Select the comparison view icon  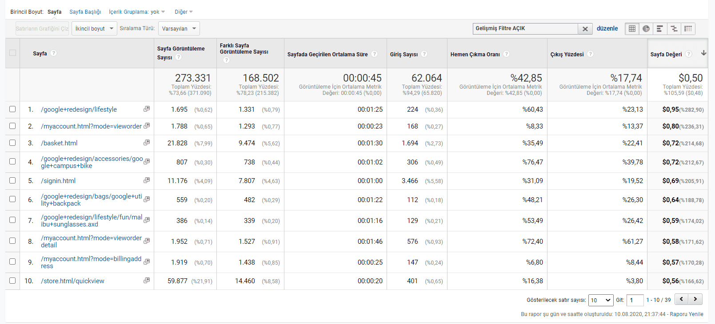674,29
